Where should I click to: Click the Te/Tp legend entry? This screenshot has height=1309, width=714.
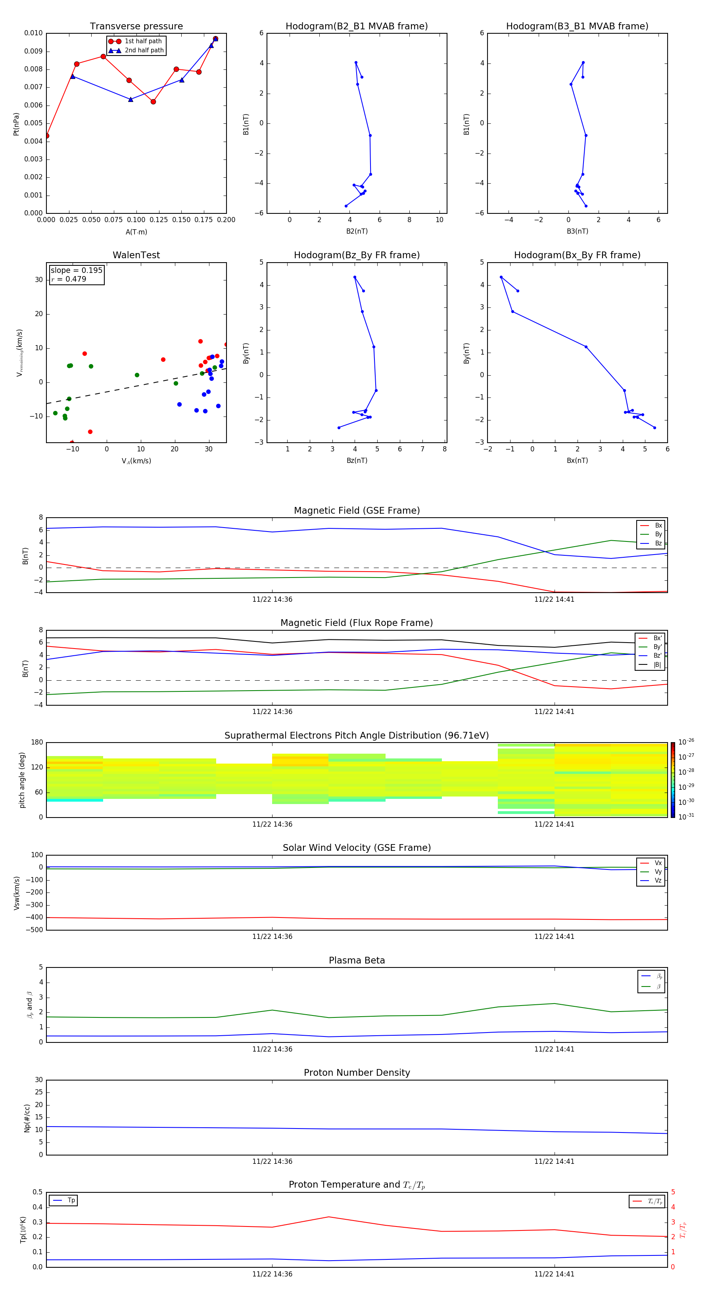pyautogui.click(x=647, y=1201)
